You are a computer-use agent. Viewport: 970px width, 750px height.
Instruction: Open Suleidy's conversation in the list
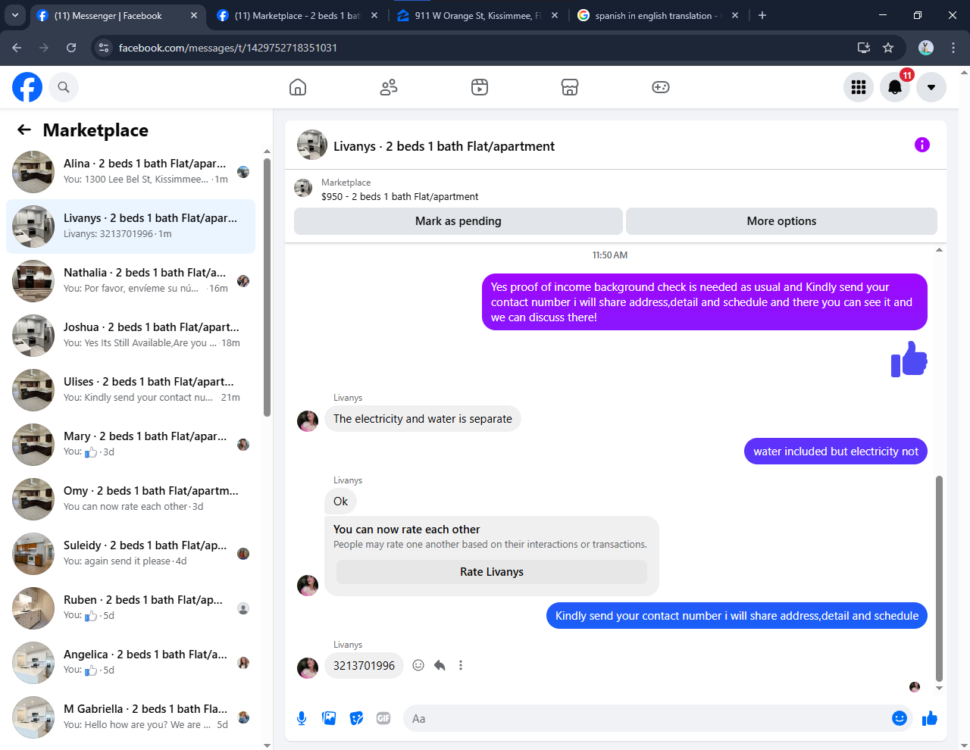point(130,554)
